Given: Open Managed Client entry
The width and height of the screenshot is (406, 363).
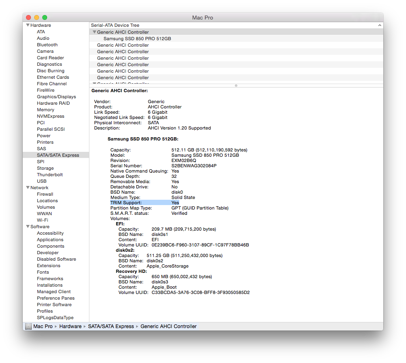Looking at the screenshot, I should click(54, 292).
